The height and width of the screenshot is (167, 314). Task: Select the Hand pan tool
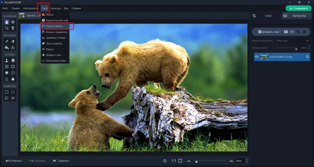[7, 22]
